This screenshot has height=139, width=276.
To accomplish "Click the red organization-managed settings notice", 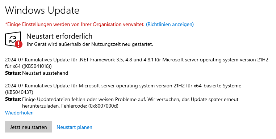I will (75, 24).
